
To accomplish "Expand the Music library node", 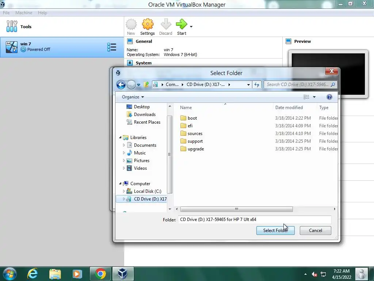I will 124,153.
